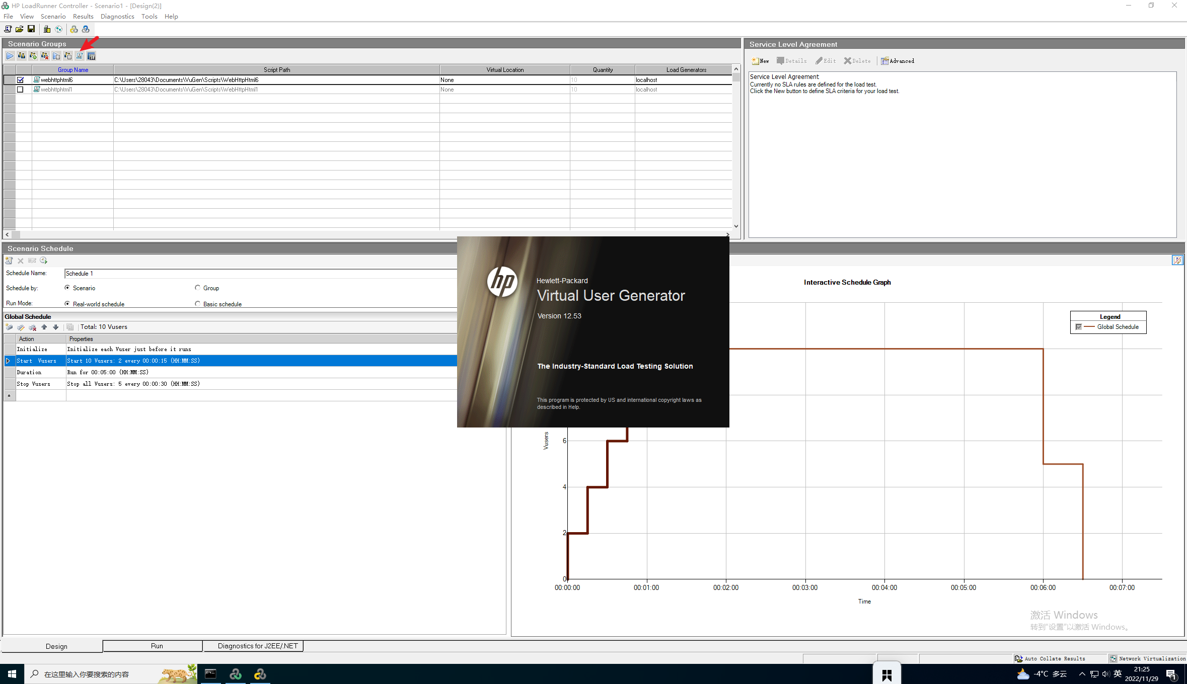Image resolution: width=1187 pixels, height=684 pixels.
Task: Click Advanced button in SLA panel
Action: 898,61
